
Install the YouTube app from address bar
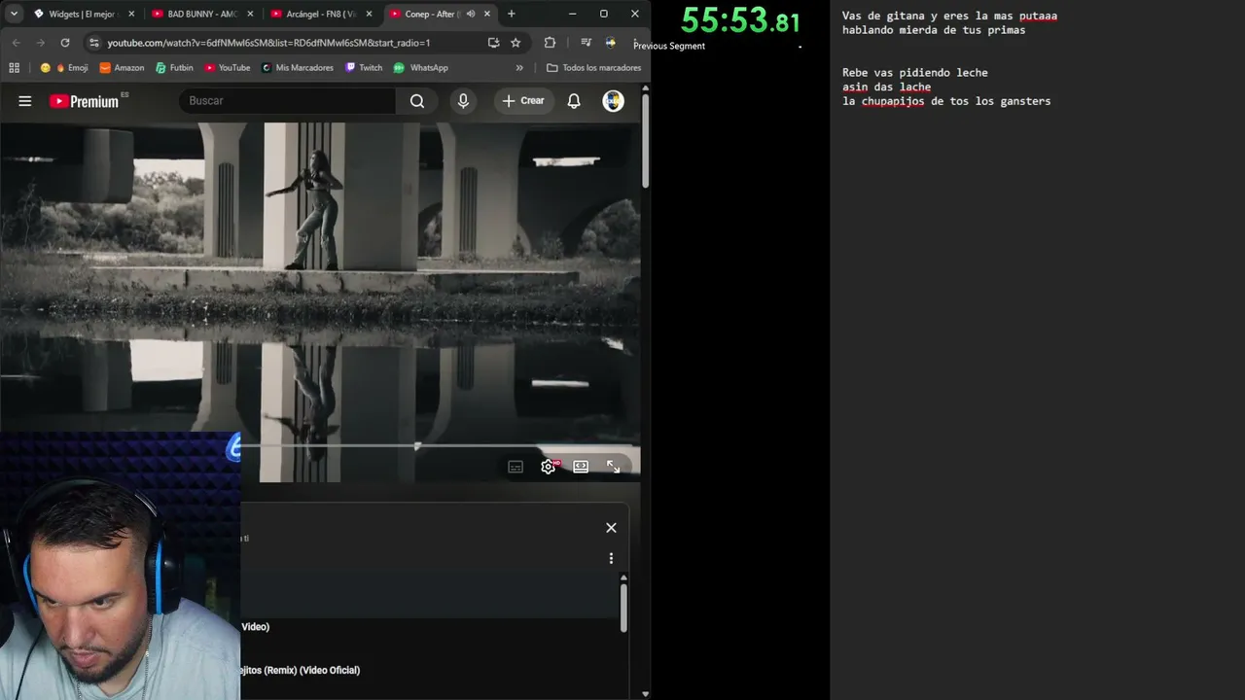coord(493,43)
